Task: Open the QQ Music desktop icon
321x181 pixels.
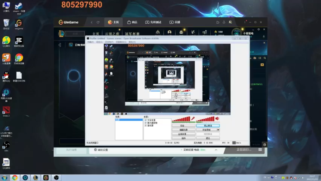Action: [6, 42]
